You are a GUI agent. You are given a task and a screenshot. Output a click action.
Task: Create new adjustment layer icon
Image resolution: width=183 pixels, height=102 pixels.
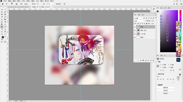[x=146, y=60]
